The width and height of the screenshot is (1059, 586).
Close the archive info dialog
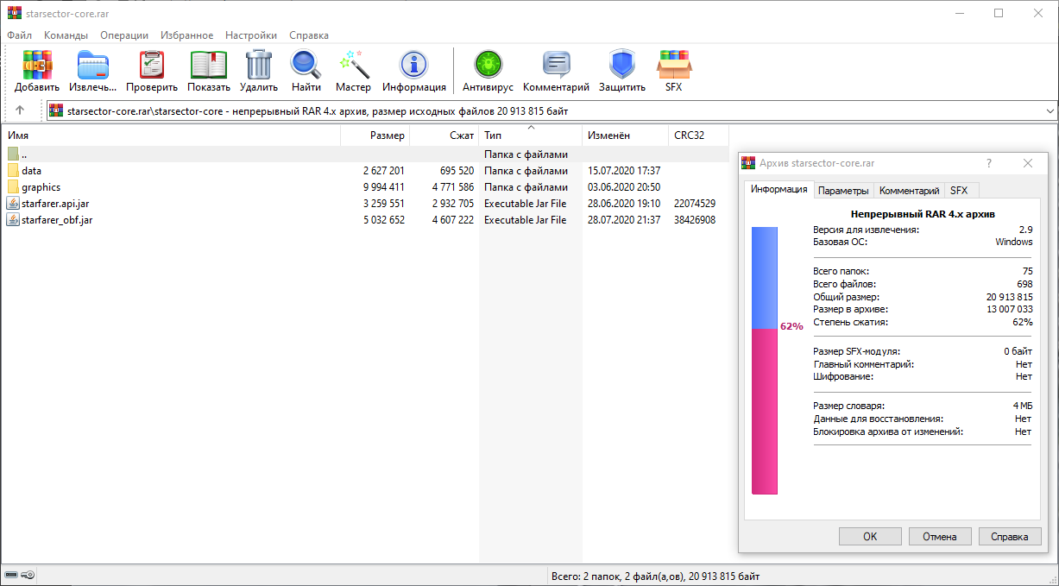[x=1028, y=163]
